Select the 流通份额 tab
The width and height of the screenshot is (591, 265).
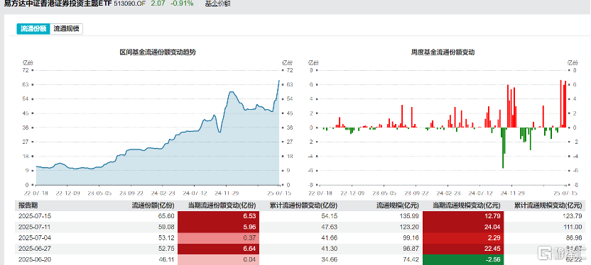tap(33, 29)
